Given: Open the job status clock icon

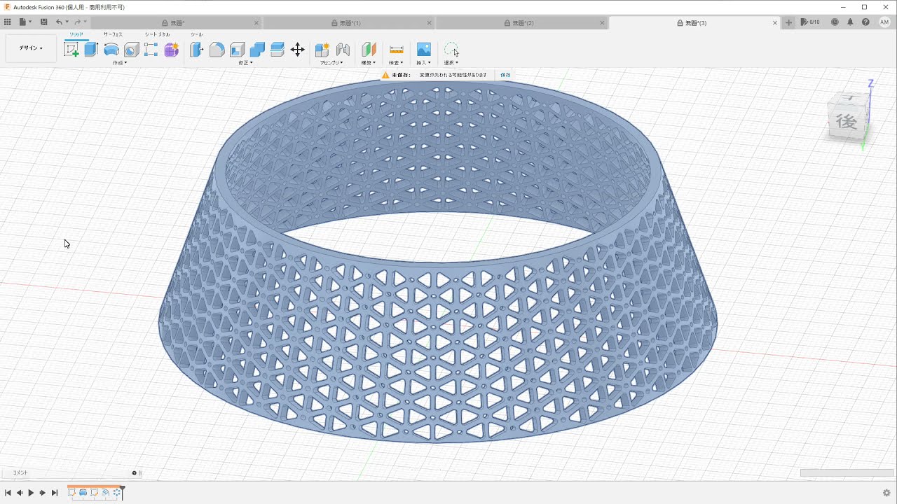Looking at the screenshot, I should pyautogui.click(x=835, y=22).
